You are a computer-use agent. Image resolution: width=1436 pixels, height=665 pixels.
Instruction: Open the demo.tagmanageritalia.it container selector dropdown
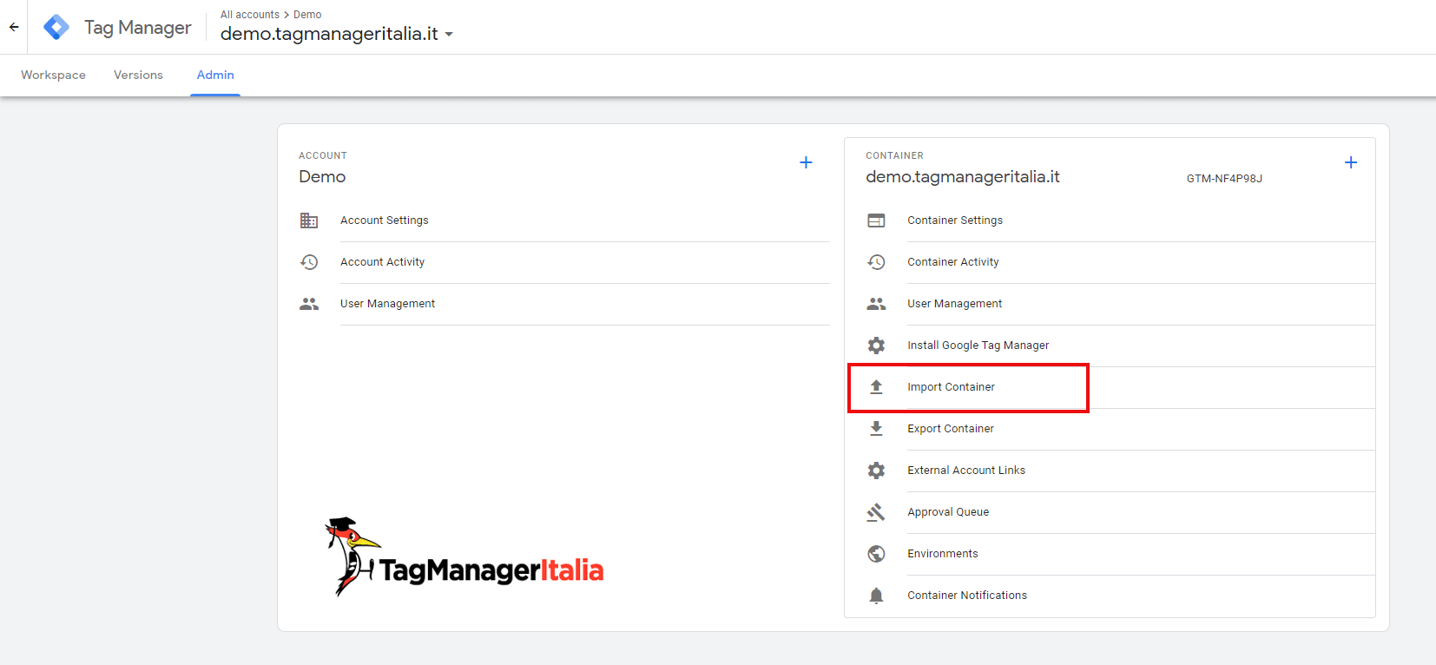[x=336, y=34]
